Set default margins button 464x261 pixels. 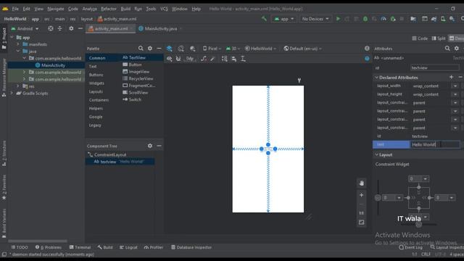coord(190,59)
